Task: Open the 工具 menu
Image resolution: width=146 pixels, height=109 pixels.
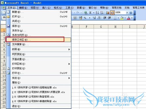Action: (69, 8)
